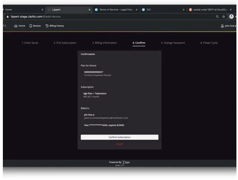Viewport: 238px width, 180px height.
Task: Go to step 1. Enter Serial
Action: click(x=30, y=43)
